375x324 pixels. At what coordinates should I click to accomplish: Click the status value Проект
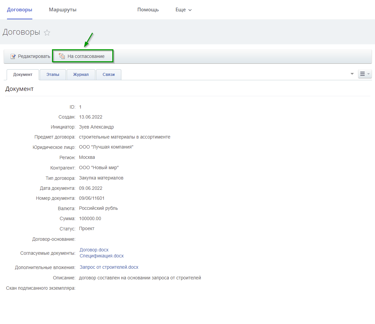(87, 228)
